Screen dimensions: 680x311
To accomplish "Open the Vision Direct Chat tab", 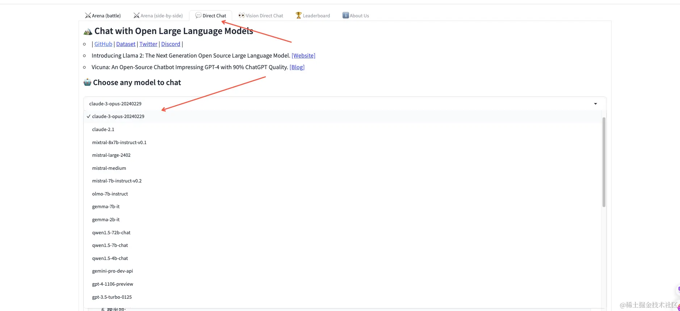I will tap(261, 16).
